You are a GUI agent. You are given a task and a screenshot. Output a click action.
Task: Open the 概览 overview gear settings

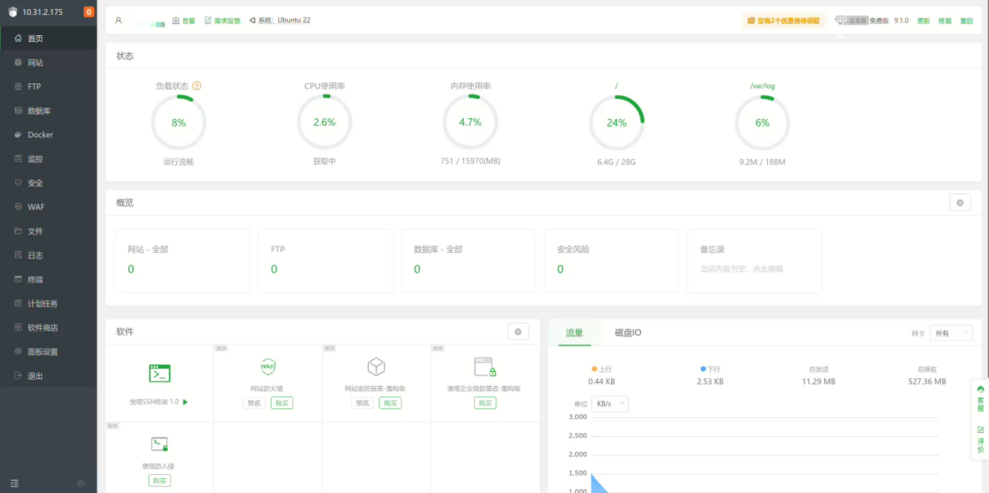(960, 202)
